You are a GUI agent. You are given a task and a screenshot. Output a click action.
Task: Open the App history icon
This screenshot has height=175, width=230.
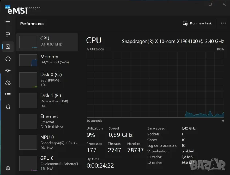click(x=8, y=59)
